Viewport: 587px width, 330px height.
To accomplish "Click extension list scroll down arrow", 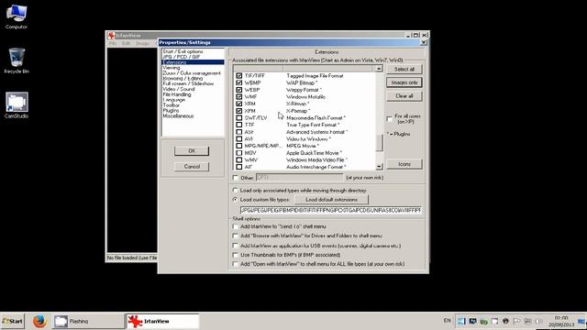I will point(379,167).
